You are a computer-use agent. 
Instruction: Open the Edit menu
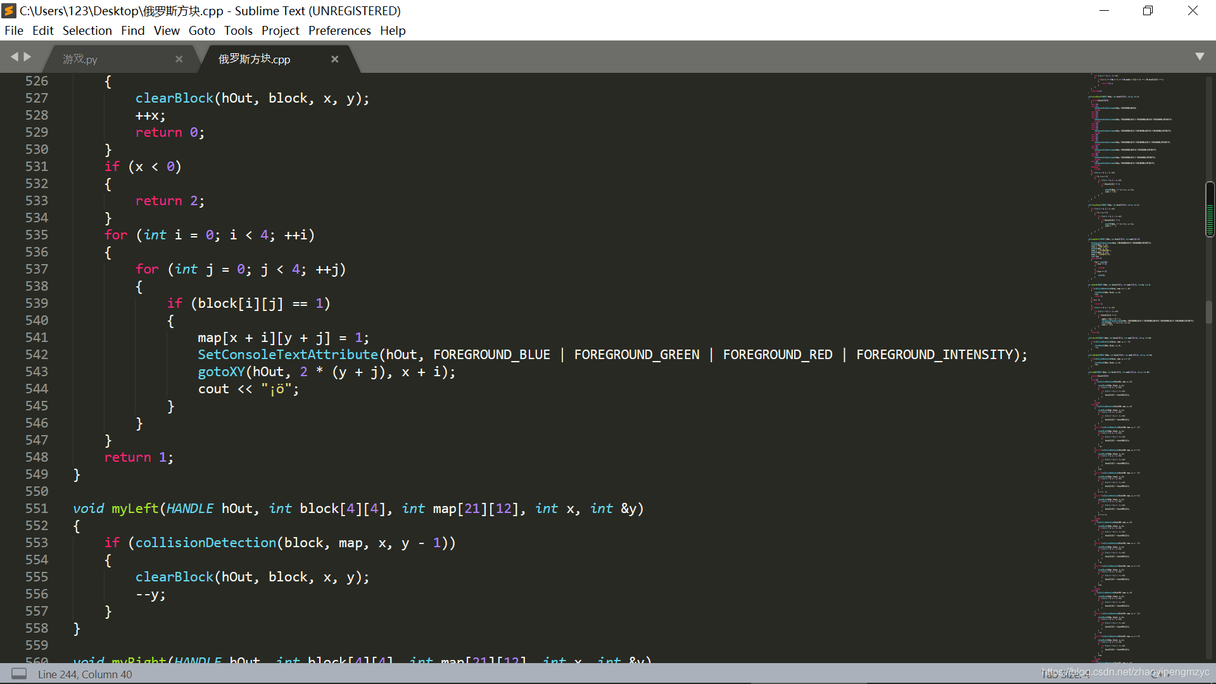pyautogui.click(x=43, y=30)
